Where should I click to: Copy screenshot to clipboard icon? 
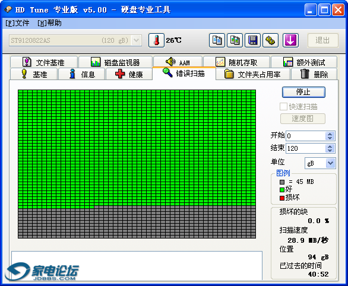[x=235, y=40]
